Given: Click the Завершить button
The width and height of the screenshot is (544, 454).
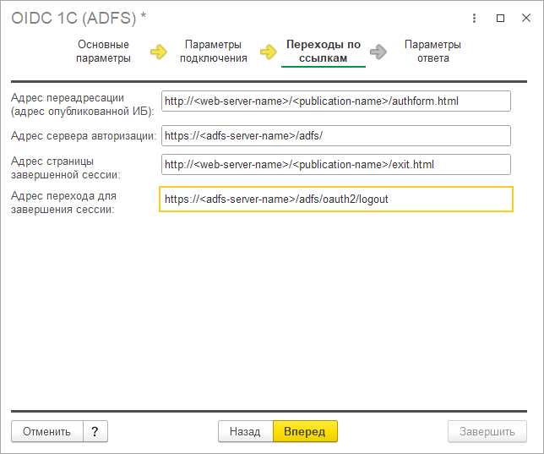Looking at the screenshot, I should tap(487, 431).
